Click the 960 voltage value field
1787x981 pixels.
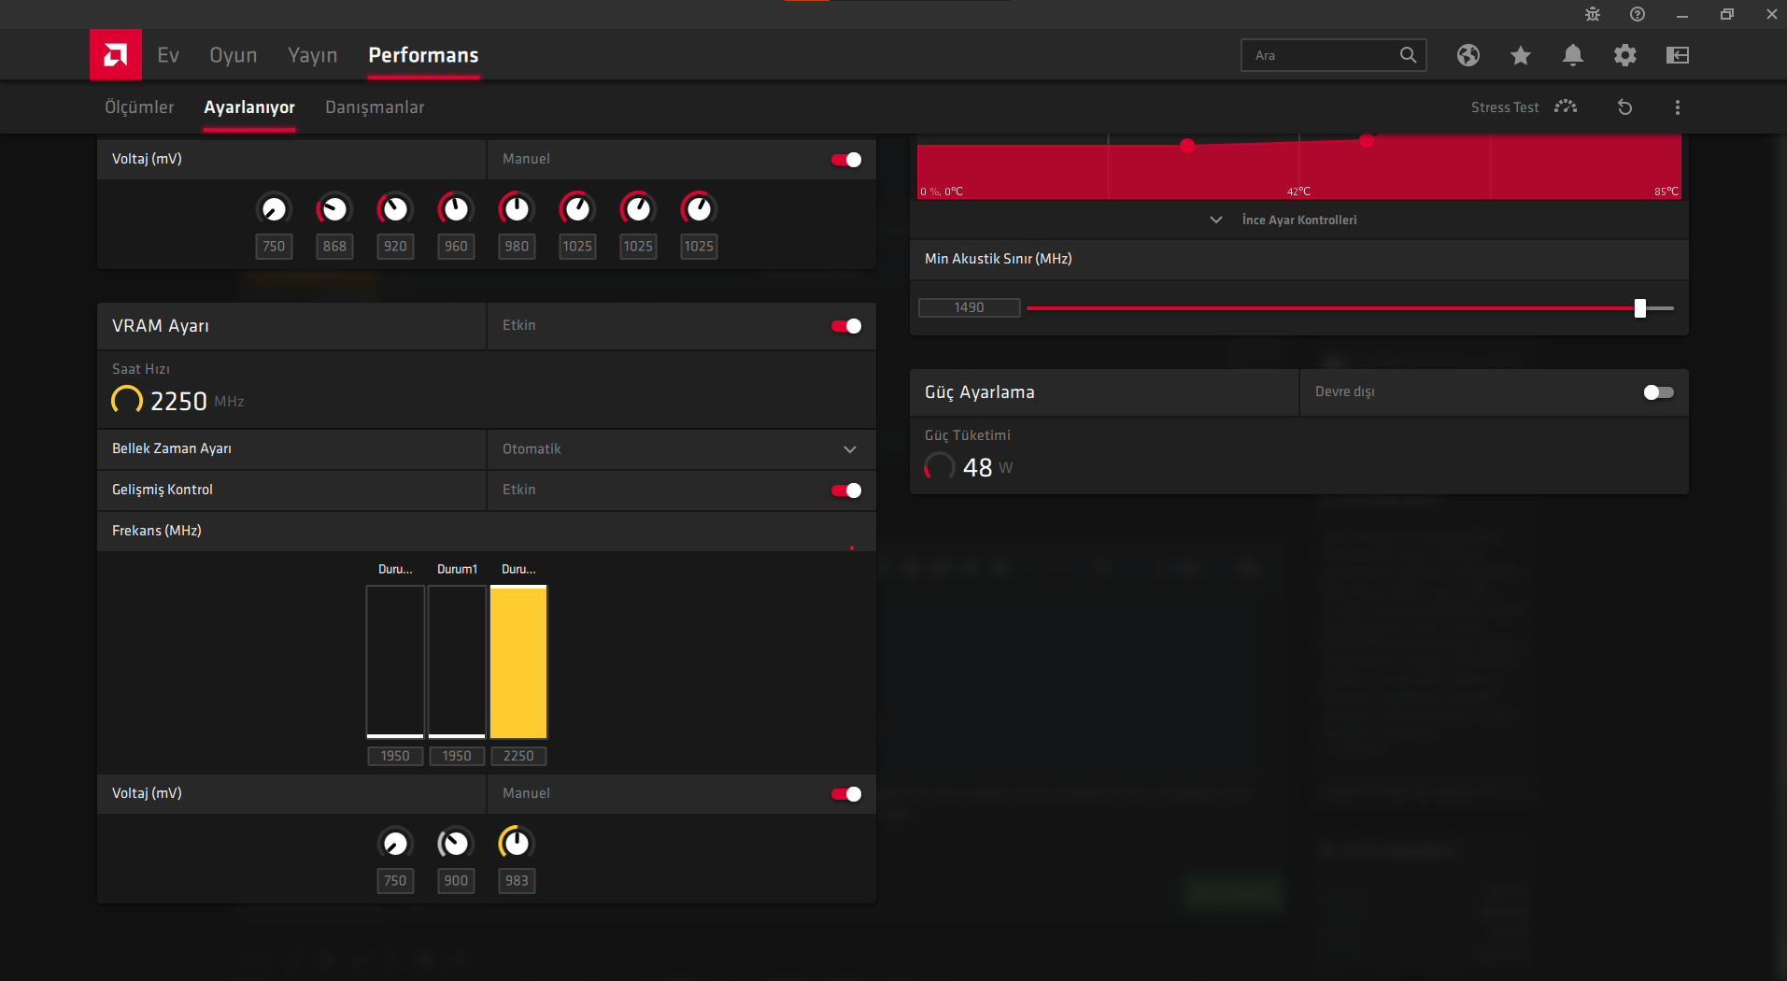pos(456,247)
